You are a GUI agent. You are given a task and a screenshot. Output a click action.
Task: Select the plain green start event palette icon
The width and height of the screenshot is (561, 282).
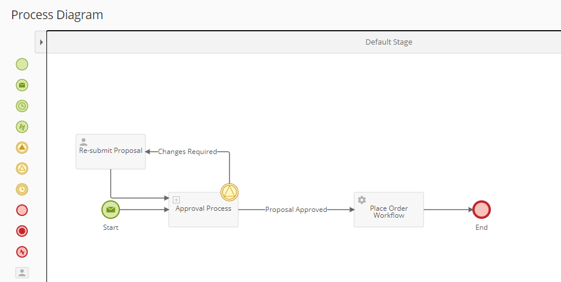(x=22, y=64)
